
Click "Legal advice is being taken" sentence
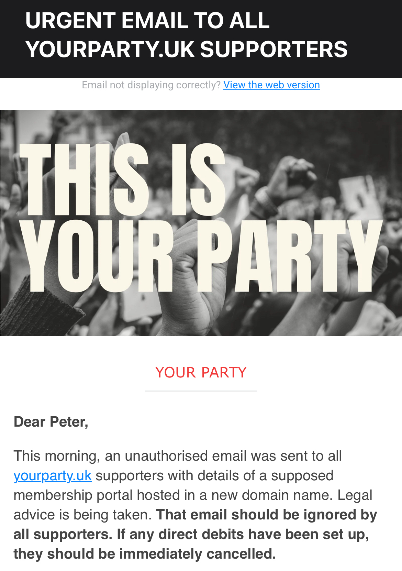coord(355,495)
